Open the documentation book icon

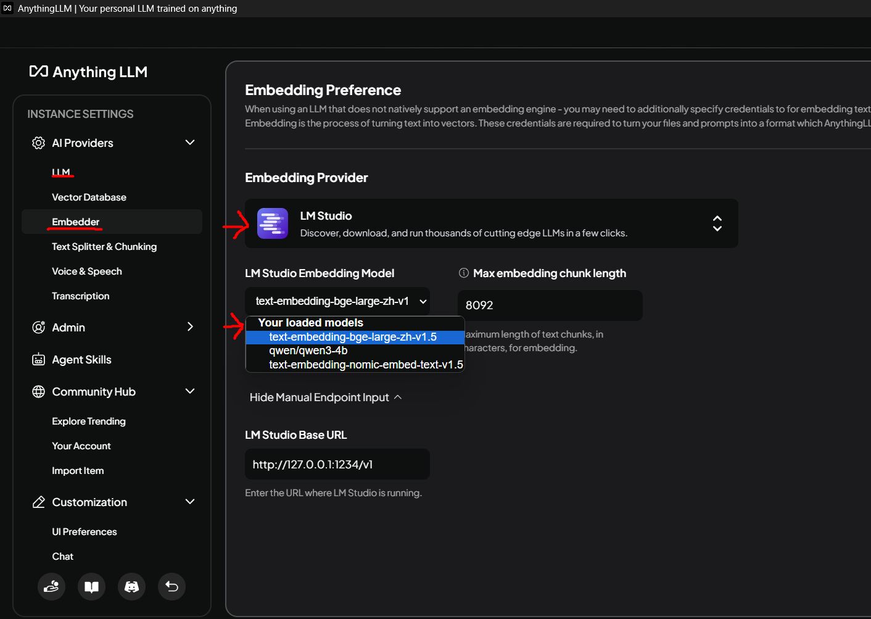tap(91, 586)
